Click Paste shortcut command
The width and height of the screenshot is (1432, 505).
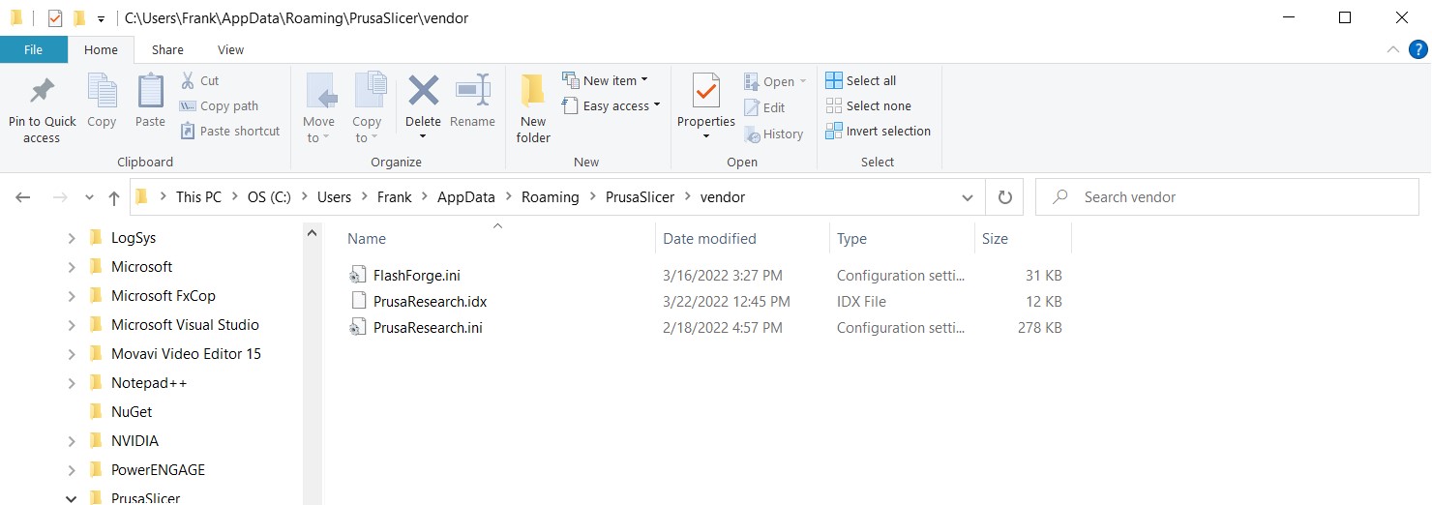point(230,132)
